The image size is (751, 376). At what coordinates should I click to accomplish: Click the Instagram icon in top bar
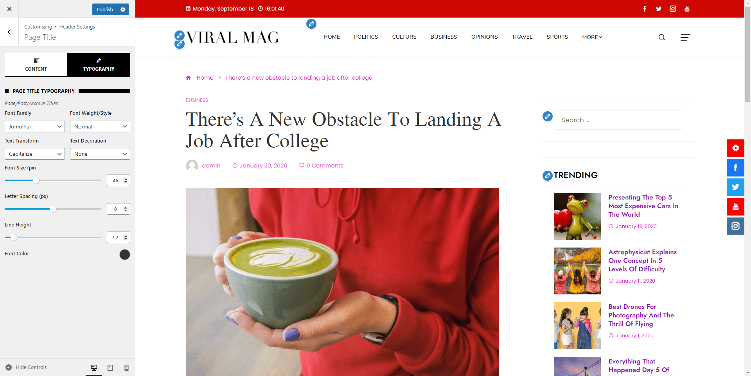[x=673, y=9]
